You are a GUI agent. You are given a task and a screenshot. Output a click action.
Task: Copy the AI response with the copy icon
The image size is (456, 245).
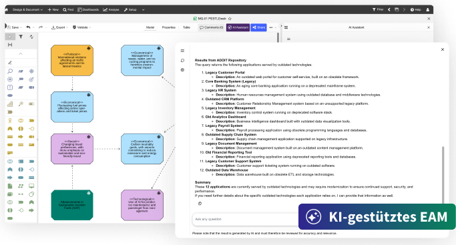pos(200,204)
